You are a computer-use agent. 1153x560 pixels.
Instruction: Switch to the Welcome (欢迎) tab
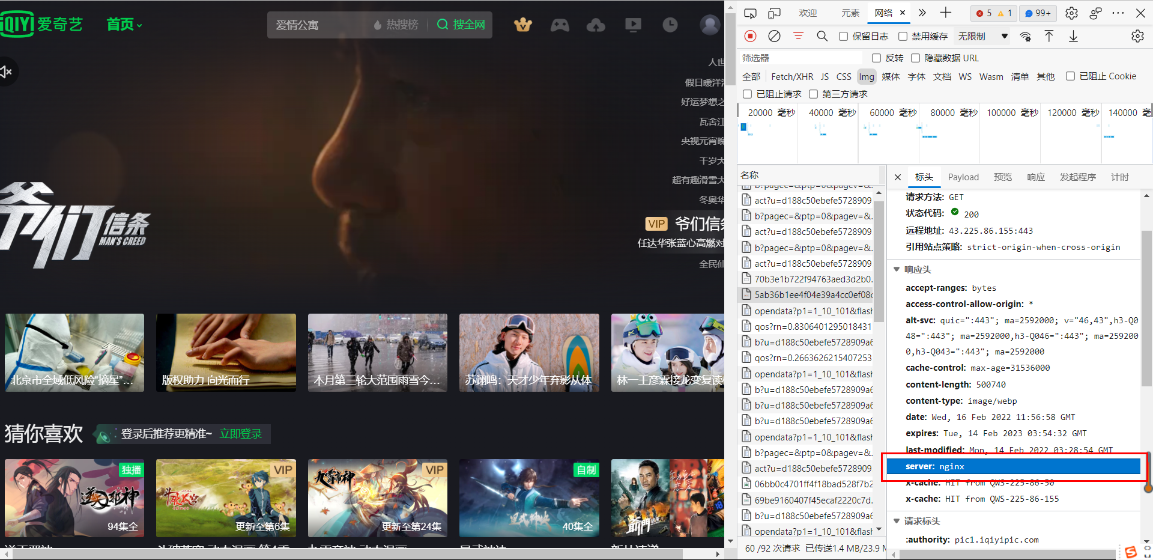(x=808, y=13)
